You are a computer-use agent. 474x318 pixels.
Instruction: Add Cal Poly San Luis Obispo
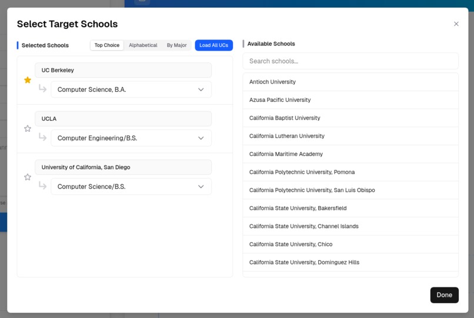click(351, 190)
